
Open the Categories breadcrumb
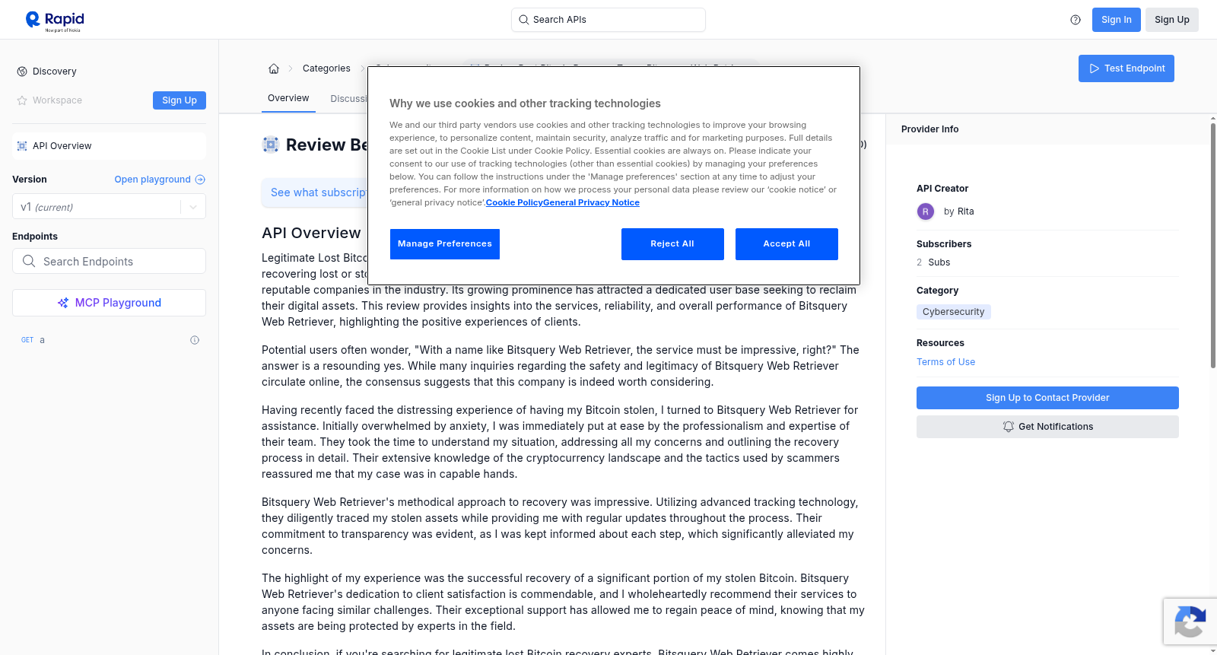(x=326, y=68)
